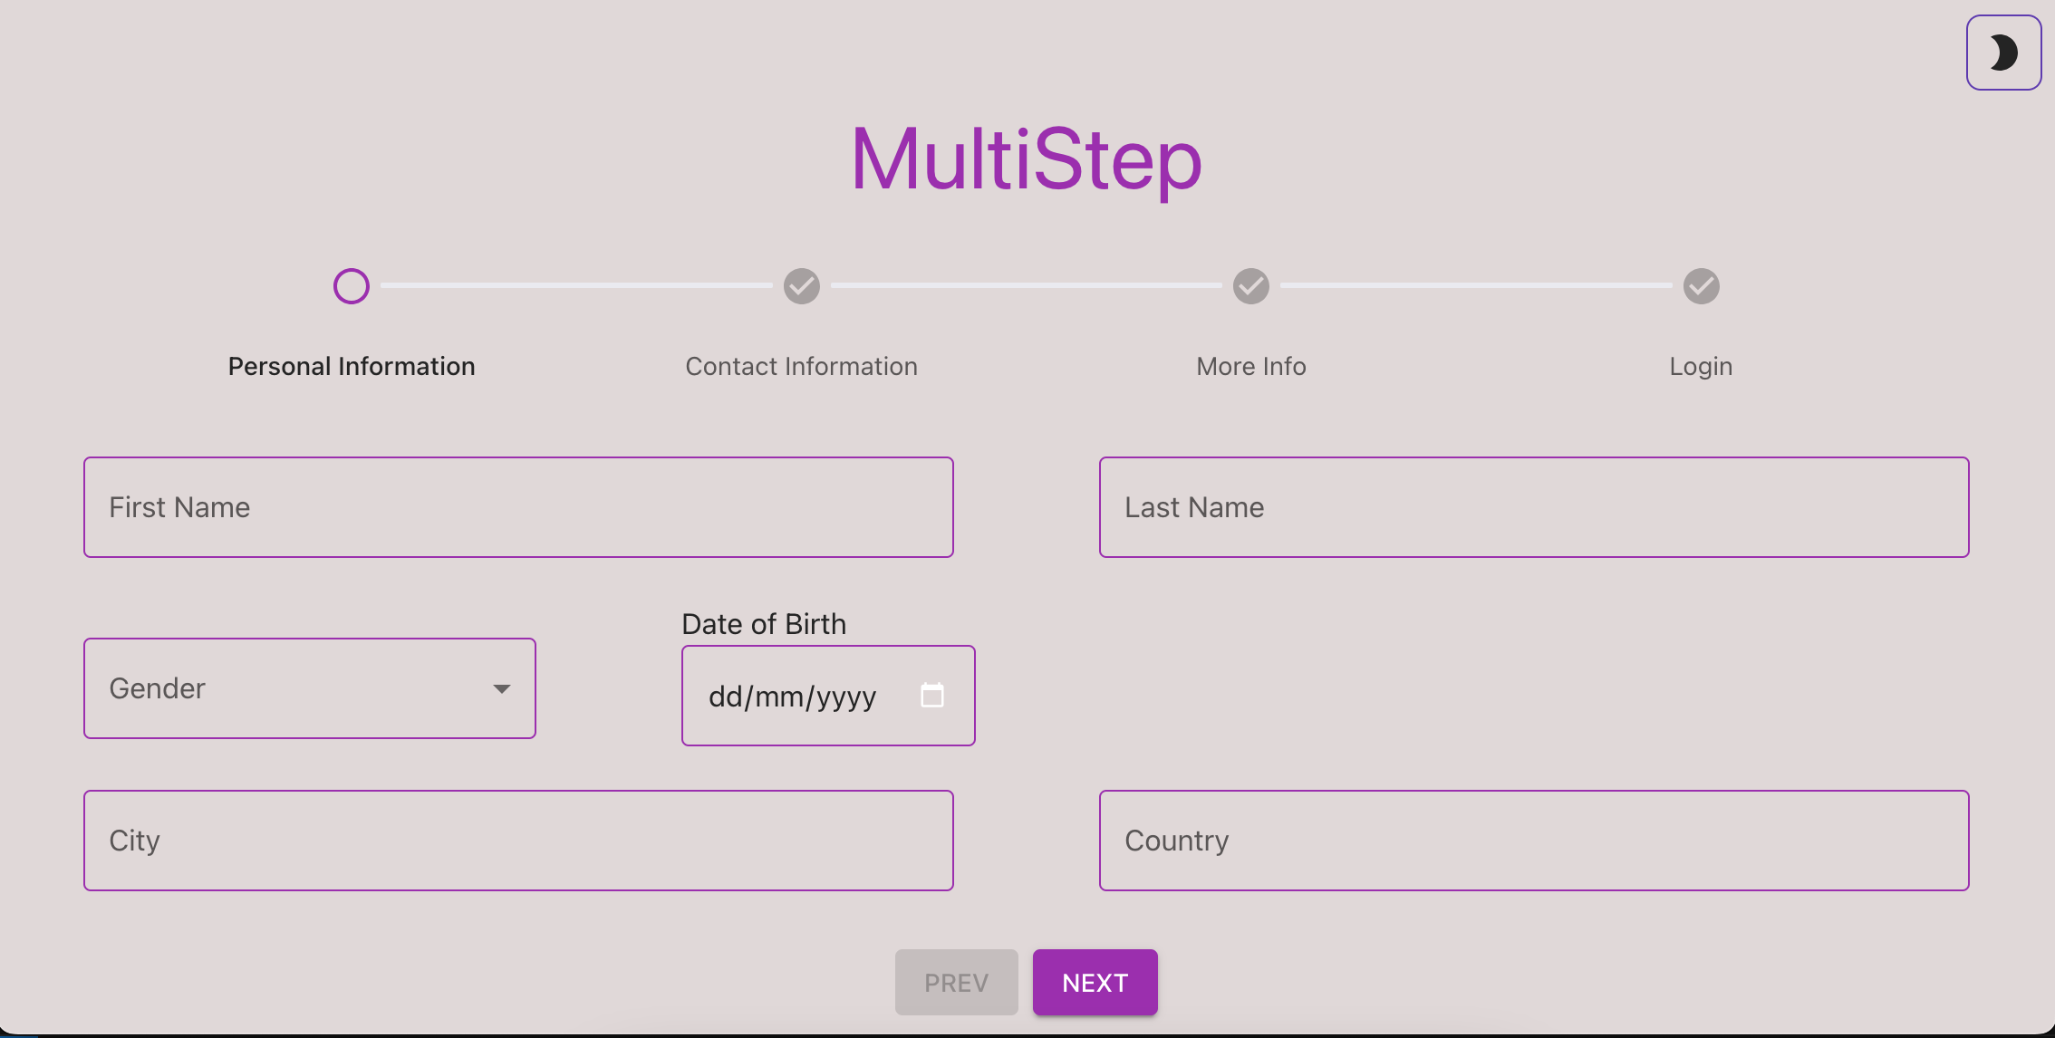Image resolution: width=2055 pixels, height=1038 pixels.
Task: Focus the Last Name field
Action: pyautogui.click(x=1534, y=507)
